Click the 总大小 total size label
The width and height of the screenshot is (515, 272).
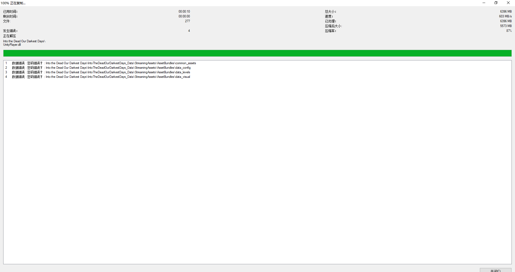click(x=330, y=12)
